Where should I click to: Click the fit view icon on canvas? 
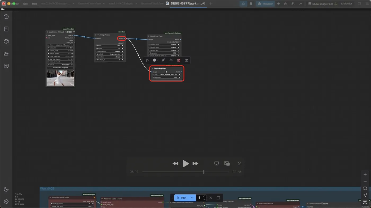pyautogui.click(x=365, y=188)
